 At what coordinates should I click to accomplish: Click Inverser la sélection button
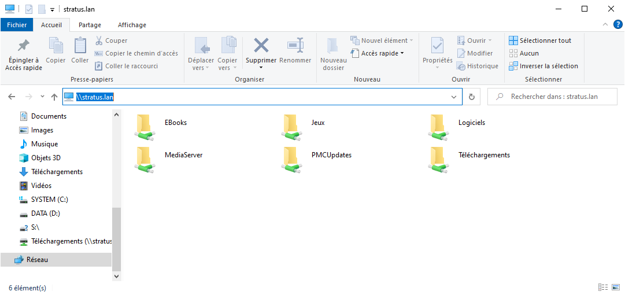coord(543,66)
